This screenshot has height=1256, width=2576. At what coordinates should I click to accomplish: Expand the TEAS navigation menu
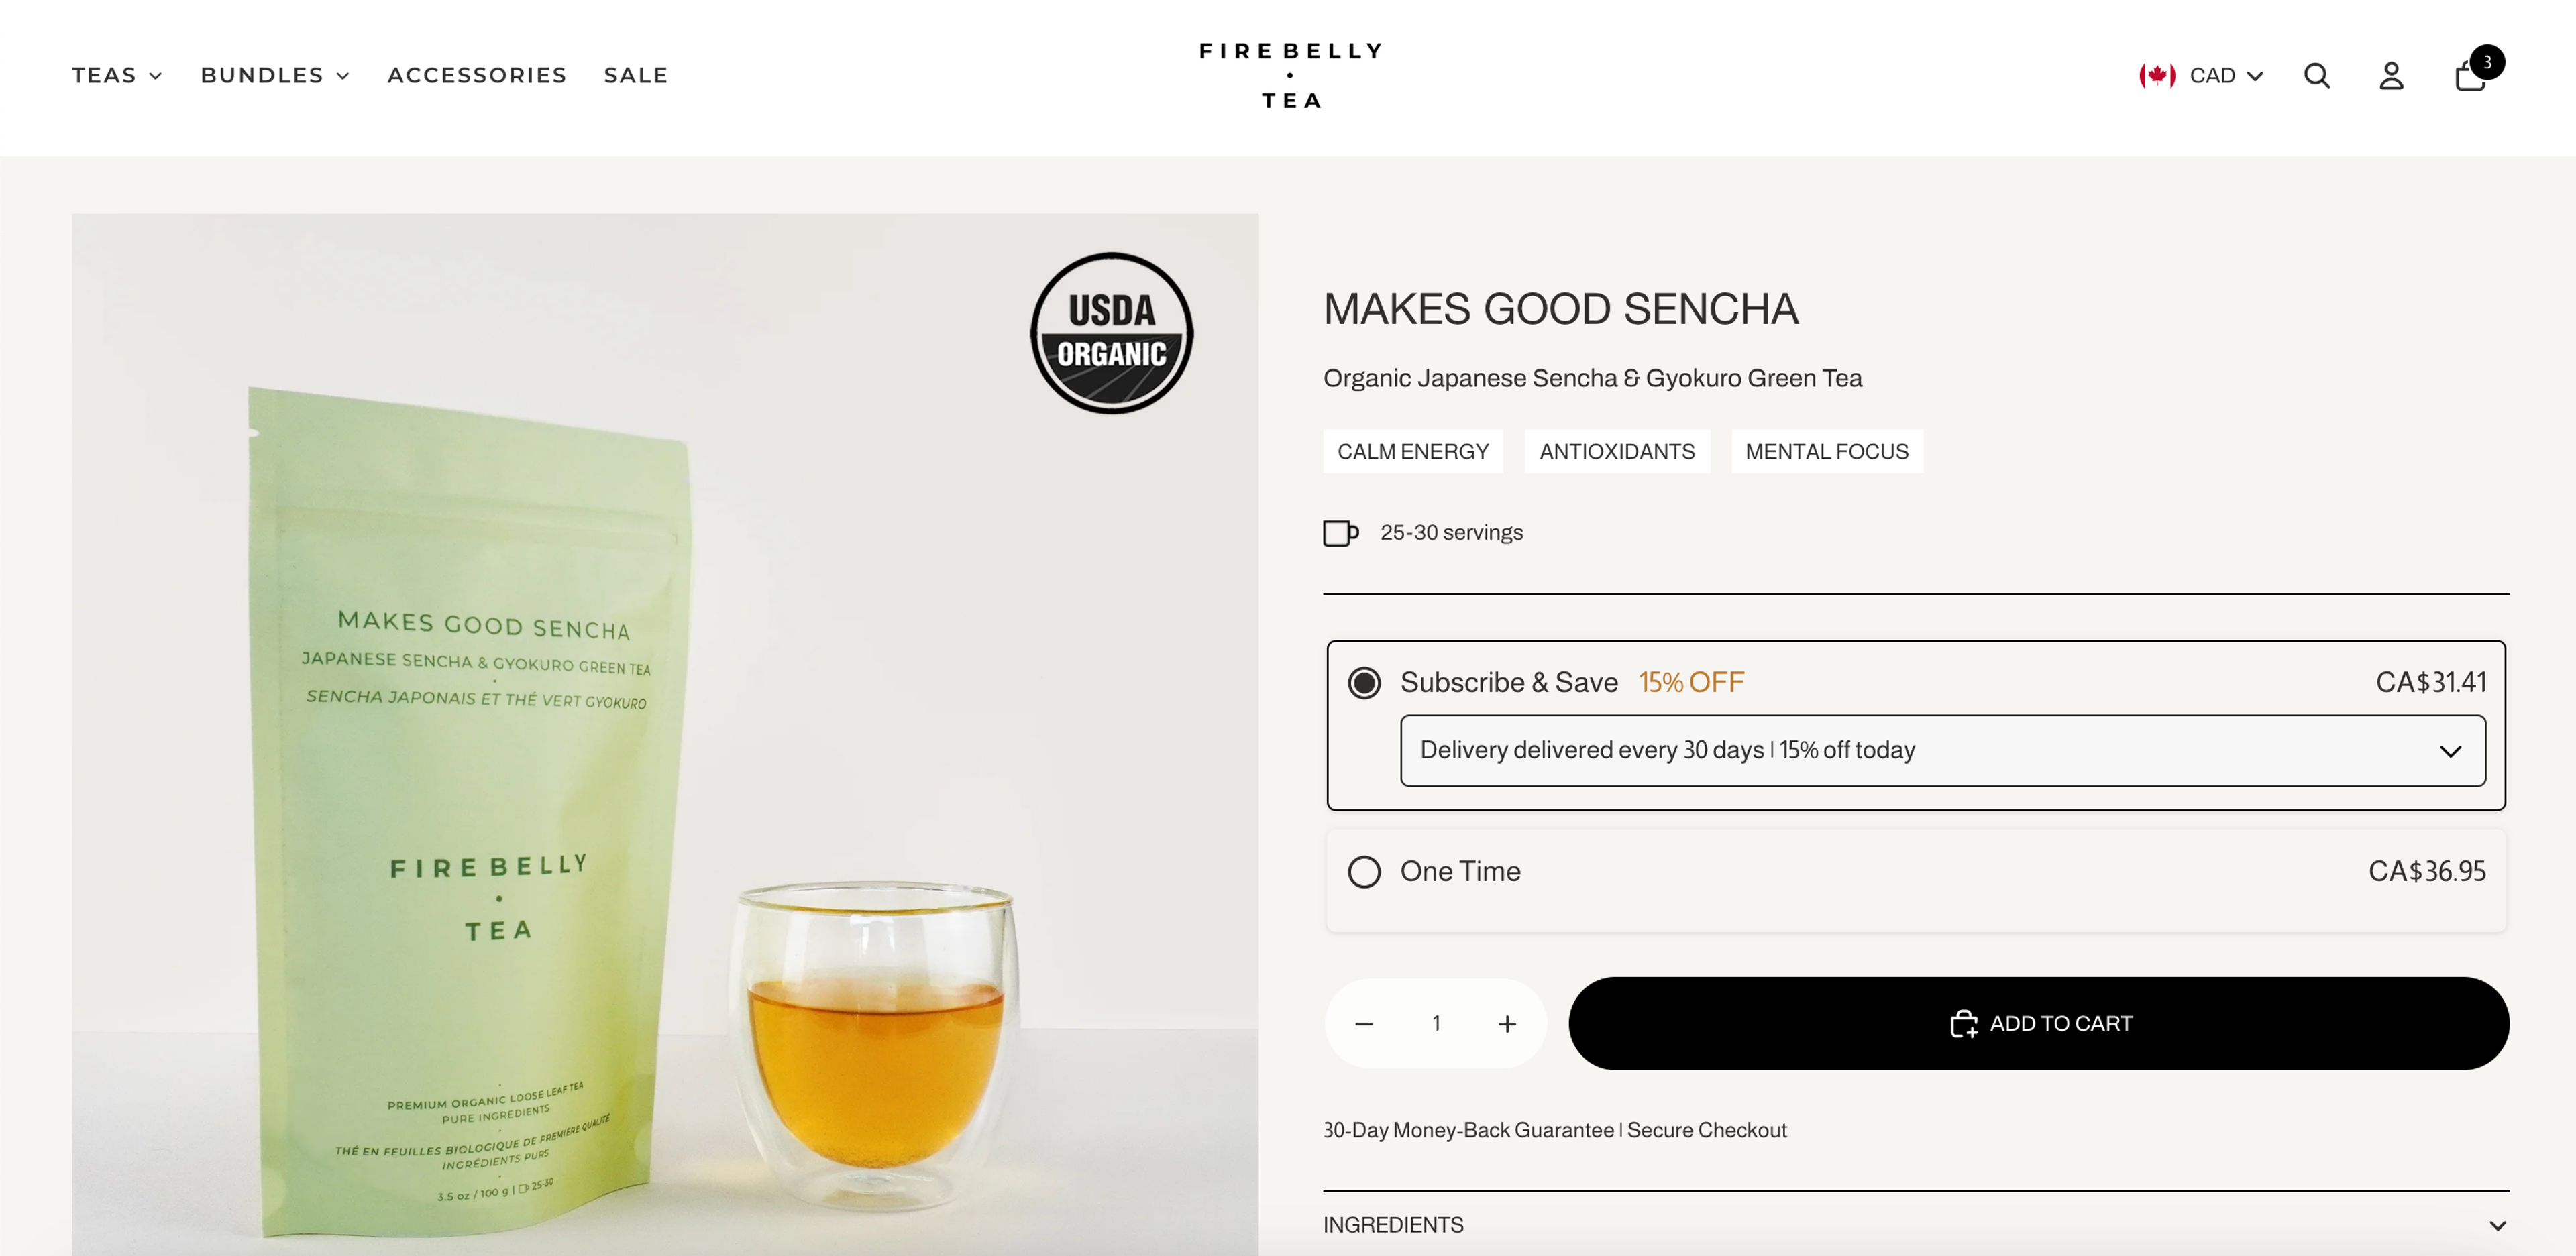click(116, 75)
